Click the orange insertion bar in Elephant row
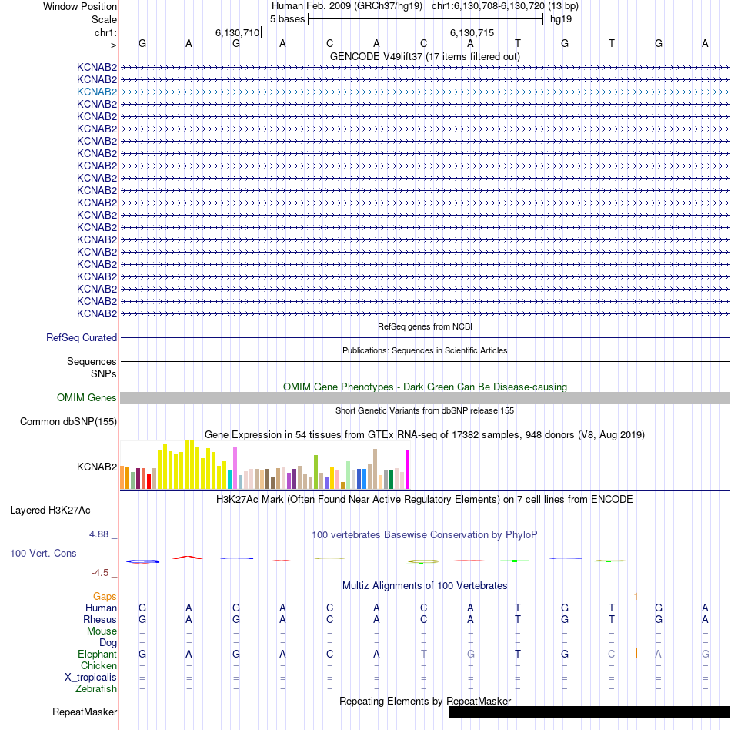This screenshot has height=730, width=731. [636, 653]
